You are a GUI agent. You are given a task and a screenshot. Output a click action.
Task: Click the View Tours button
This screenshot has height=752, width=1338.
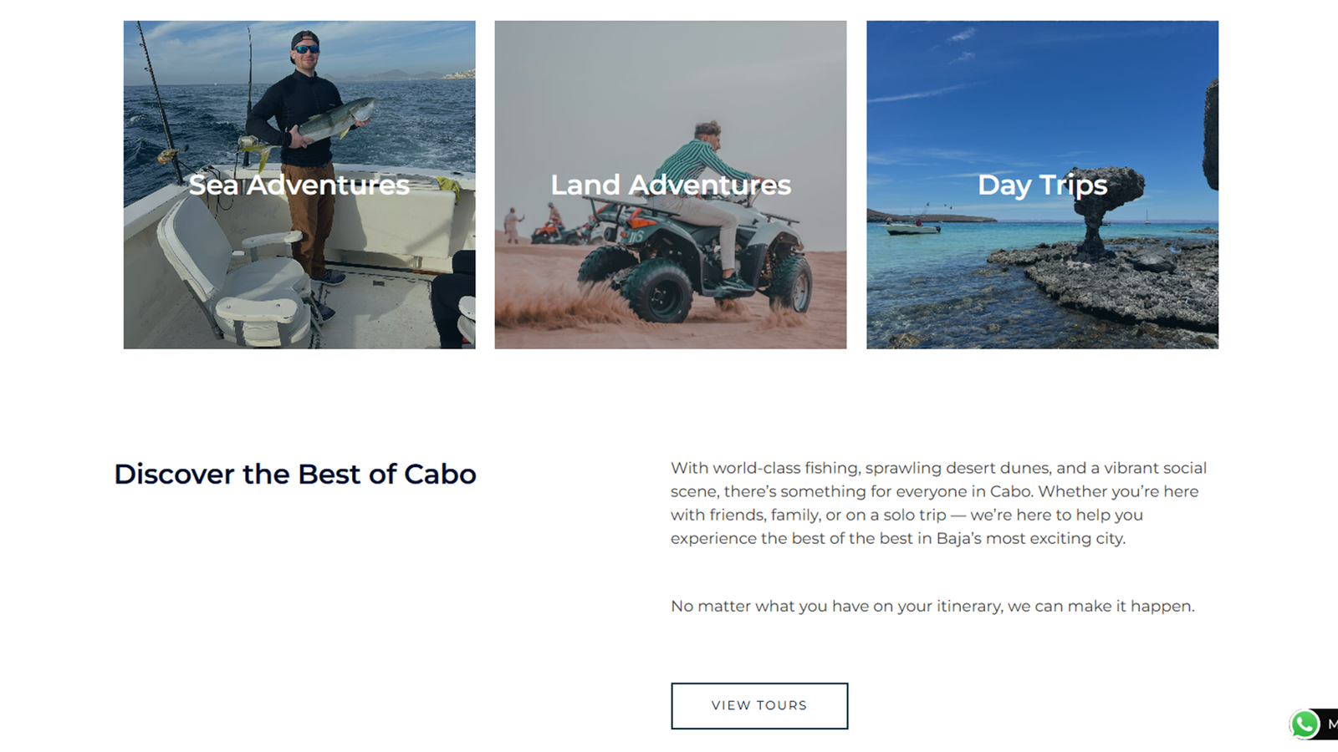tap(758, 706)
